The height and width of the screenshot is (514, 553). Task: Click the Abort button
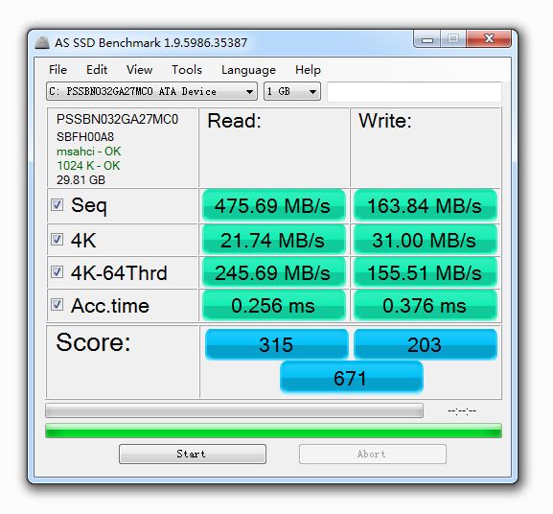pyautogui.click(x=373, y=454)
